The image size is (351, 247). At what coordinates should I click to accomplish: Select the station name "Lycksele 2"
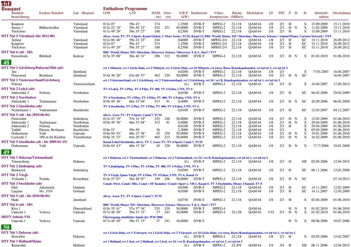pos(19,137)
